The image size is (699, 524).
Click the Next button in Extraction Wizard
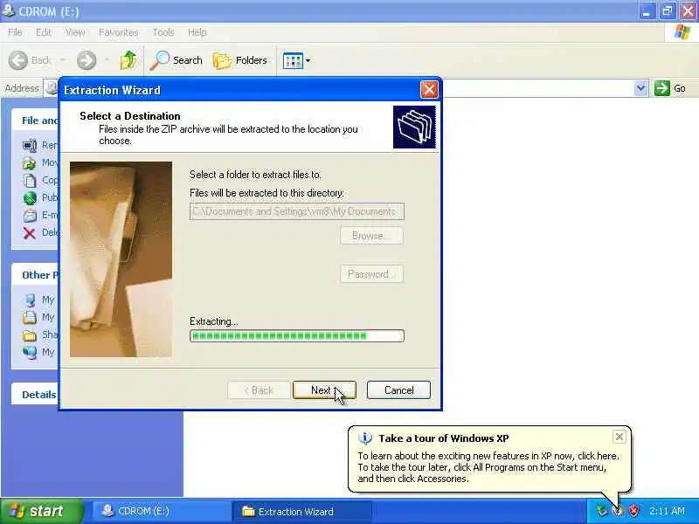tap(324, 390)
